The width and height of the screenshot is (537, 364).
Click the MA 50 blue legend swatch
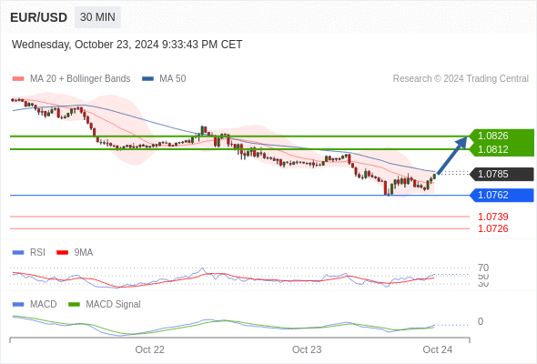coord(147,79)
